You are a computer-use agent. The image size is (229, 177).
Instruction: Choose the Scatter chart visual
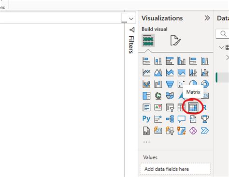tap(181, 84)
